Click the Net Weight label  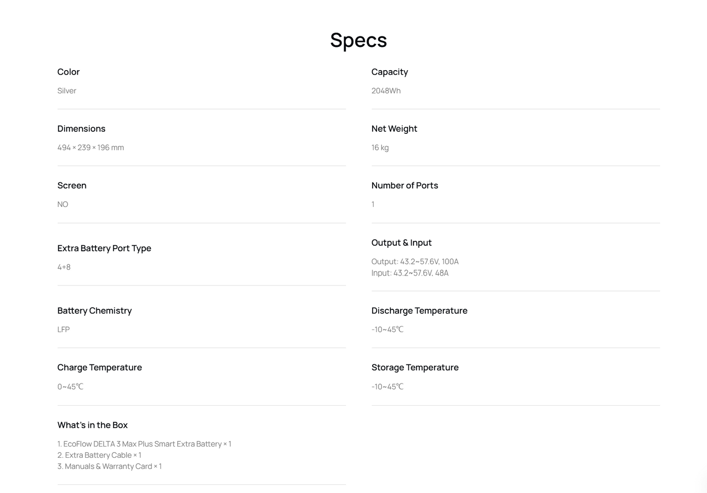click(x=394, y=129)
